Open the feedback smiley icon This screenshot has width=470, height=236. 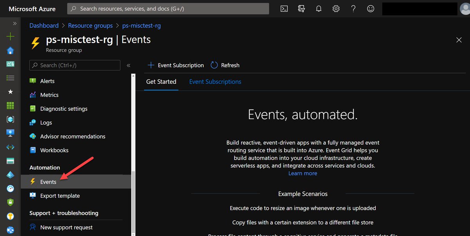tap(371, 9)
